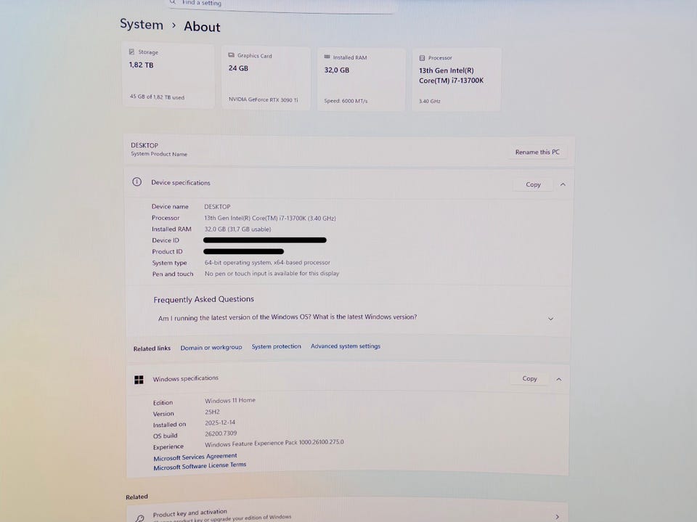Viewport: 697px width, 522px height.
Task: Select the DESKTOP device name value
Action: (217, 207)
